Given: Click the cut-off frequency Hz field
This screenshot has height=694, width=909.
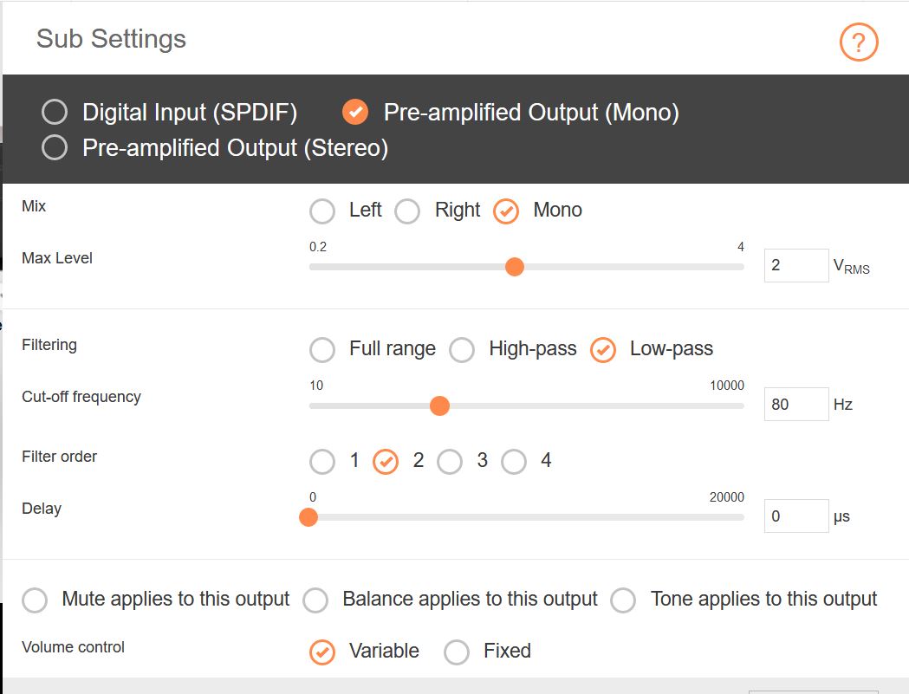Looking at the screenshot, I should [796, 404].
